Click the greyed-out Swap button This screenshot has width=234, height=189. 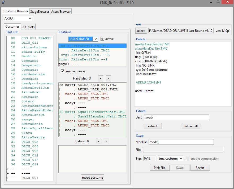(180, 168)
